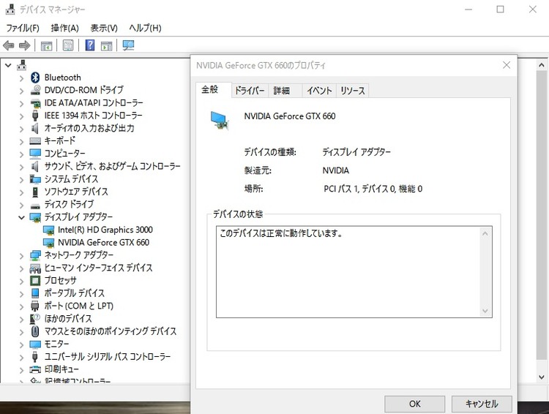549x414 pixels.
Task: Click the IDE ATA/ATAPI controller icon
Action: point(35,103)
